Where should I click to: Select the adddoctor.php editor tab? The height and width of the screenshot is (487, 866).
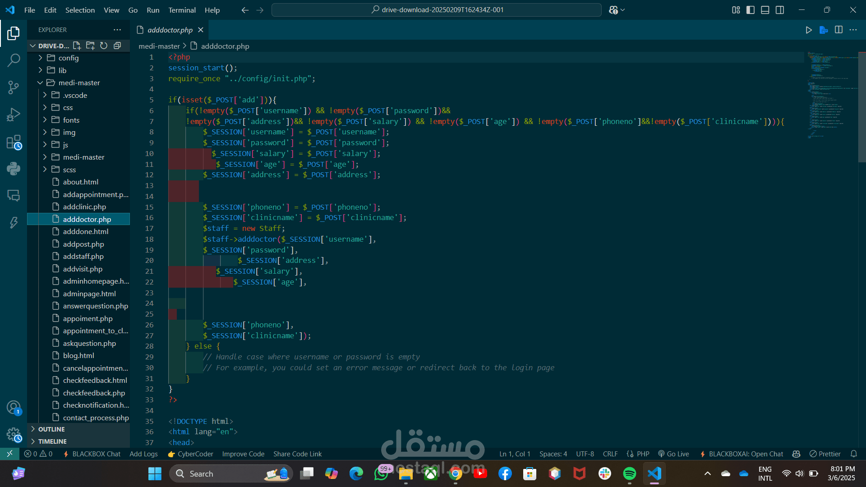(170, 30)
